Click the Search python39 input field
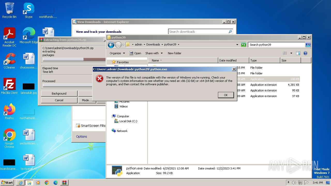This screenshot has width=331, height=186. point(276,45)
